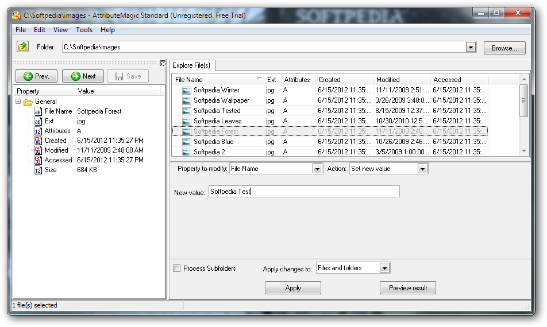
Task: Click the Softpedia Leaves image icon
Action: pos(187,121)
